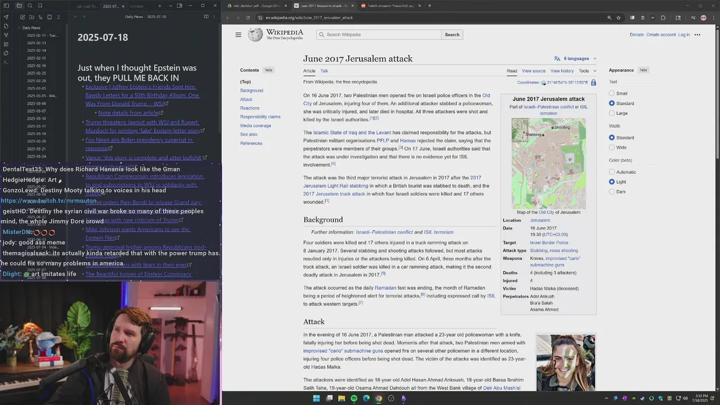Toggle the Obsidian right sidebar icon
This screenshot has height=405, width=720.
(179, 6)
